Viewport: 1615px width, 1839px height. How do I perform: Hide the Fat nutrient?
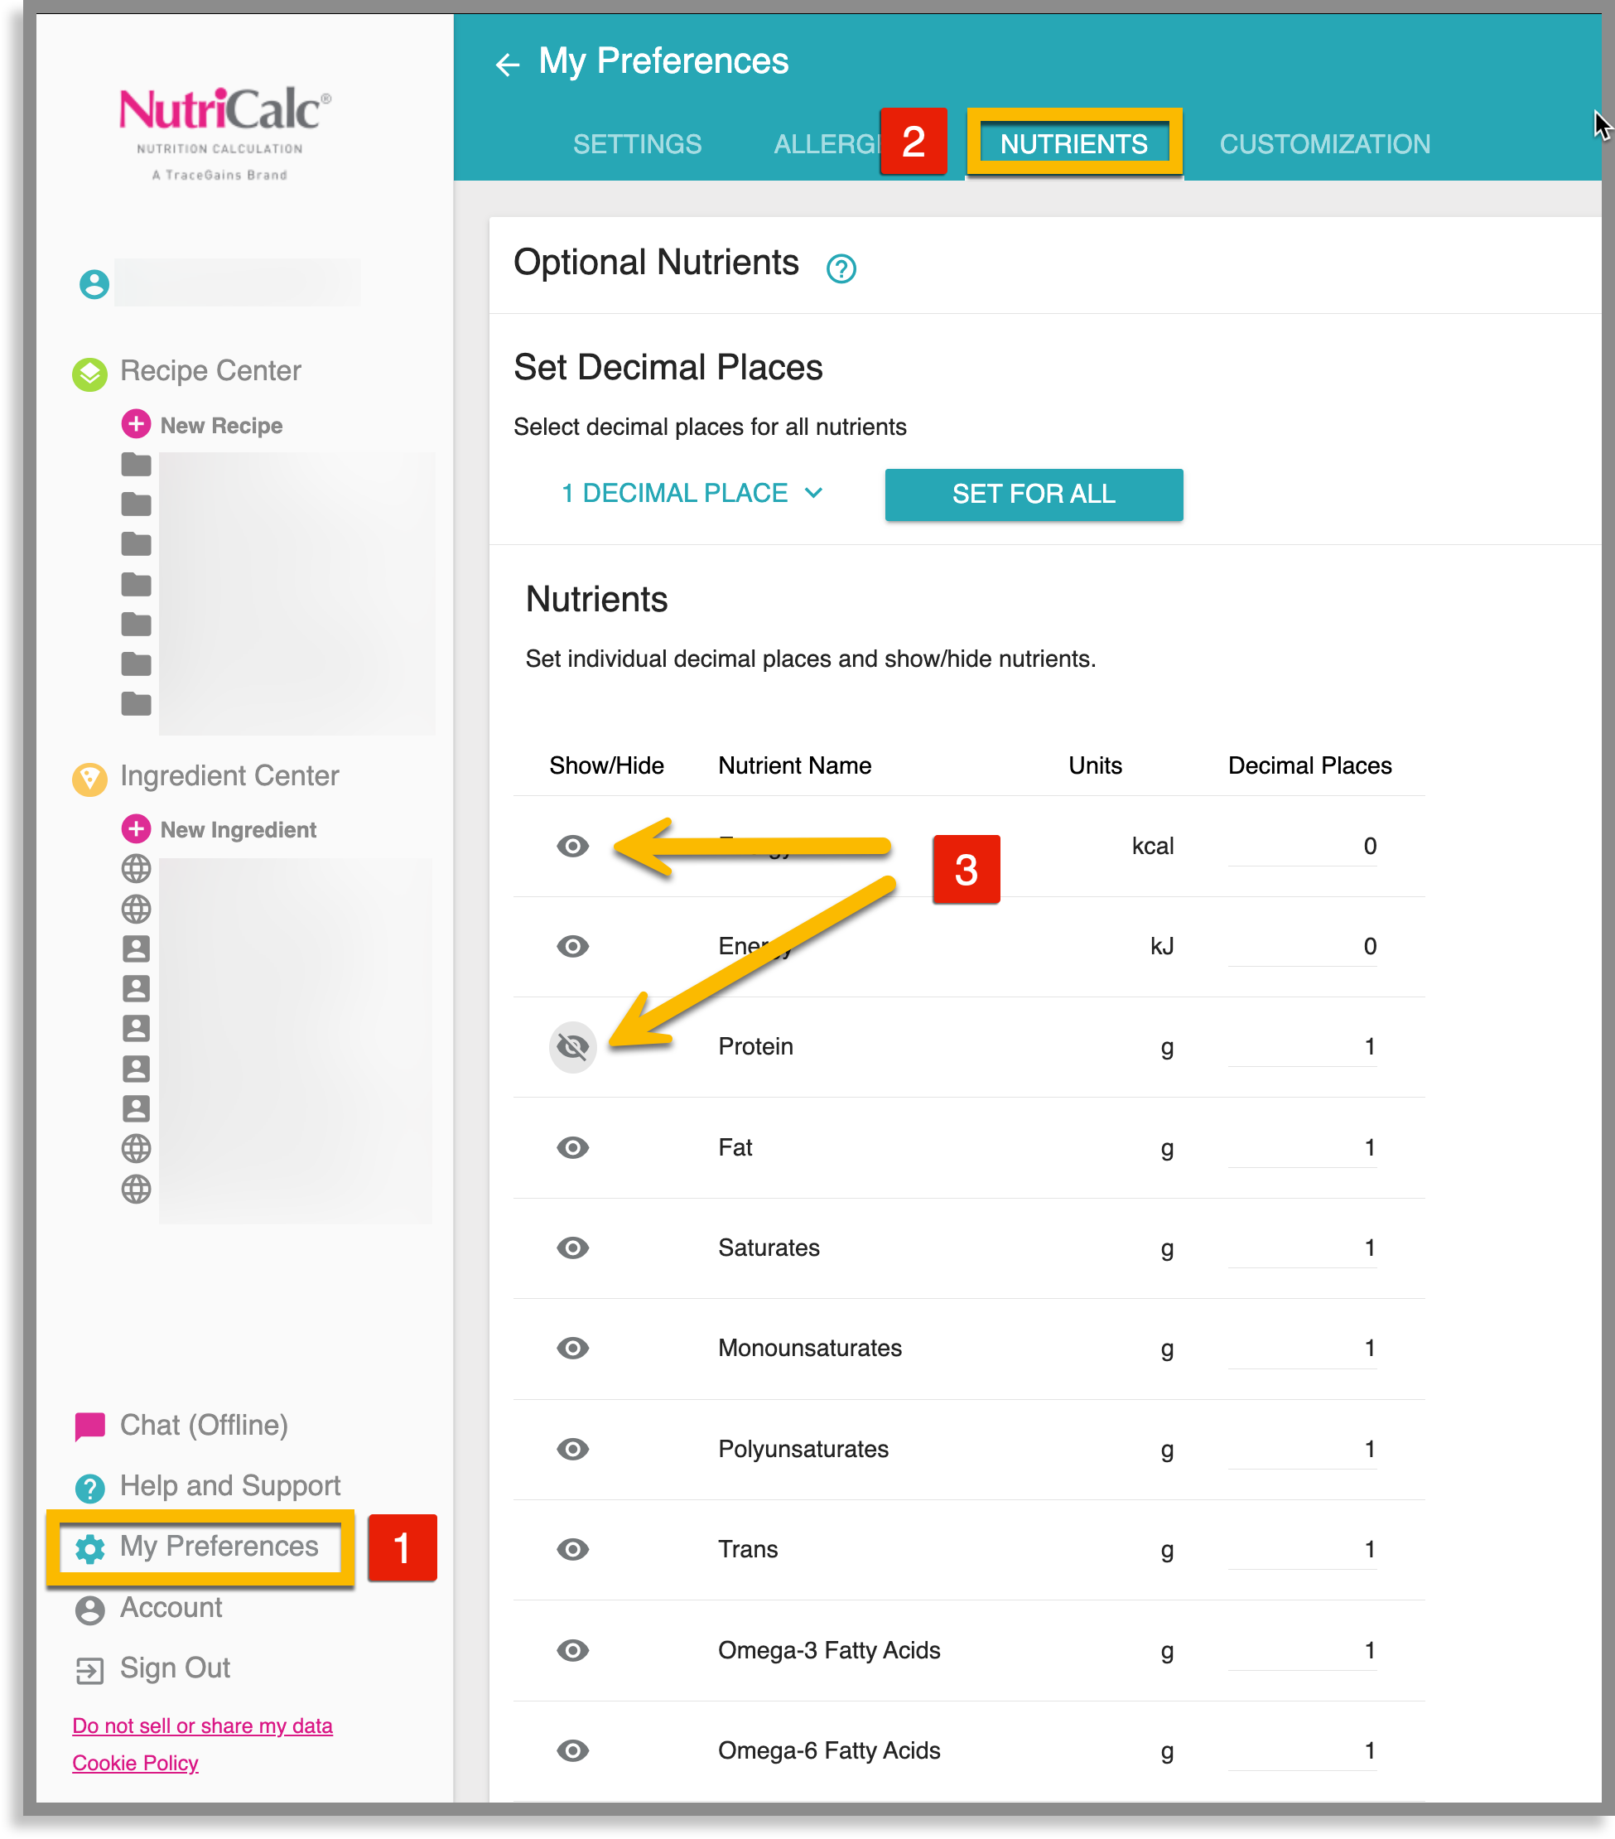[x=572, y=1147]
